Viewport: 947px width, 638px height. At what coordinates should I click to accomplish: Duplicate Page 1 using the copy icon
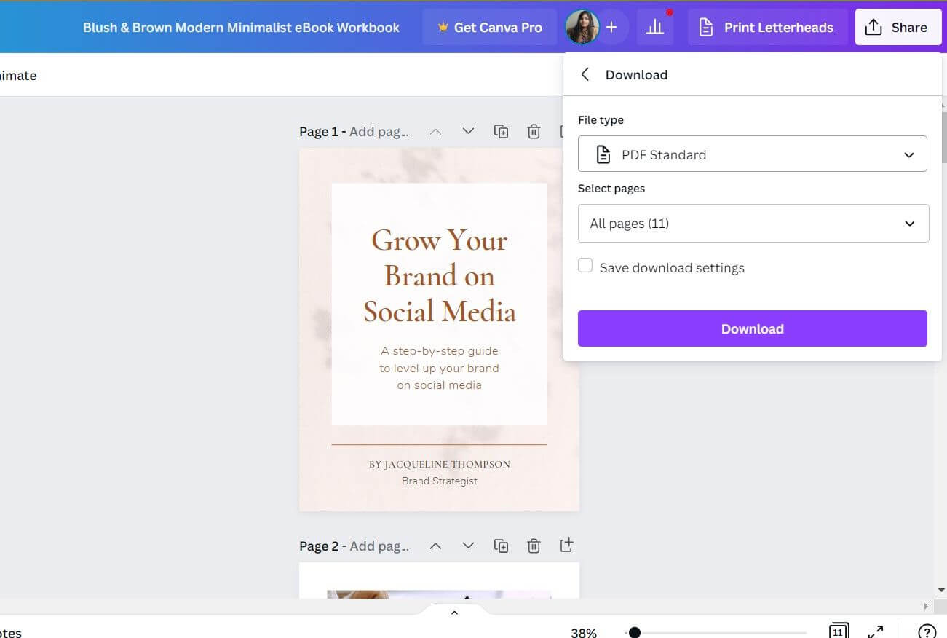pyautogui.click(x=501, y=131)
